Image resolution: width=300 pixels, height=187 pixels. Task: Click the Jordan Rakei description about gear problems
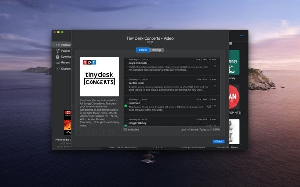pyautogui.click(x=168, y=88)
